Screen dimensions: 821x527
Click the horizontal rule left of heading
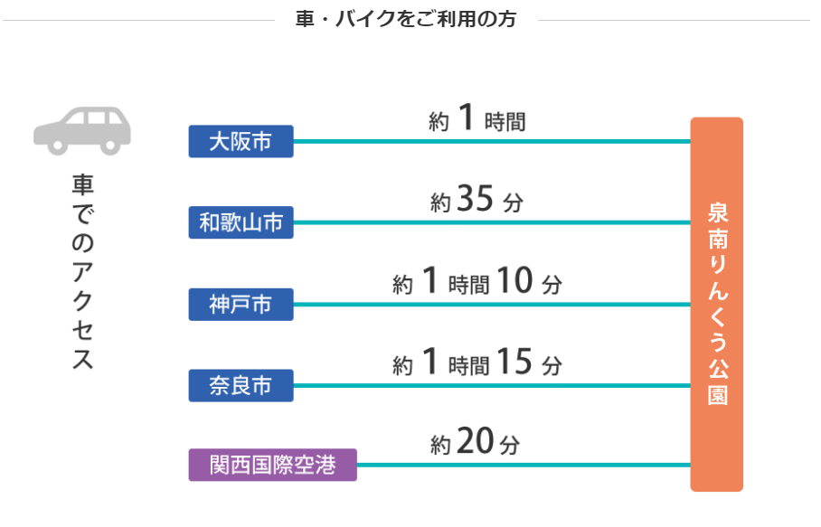pos(138,21)
